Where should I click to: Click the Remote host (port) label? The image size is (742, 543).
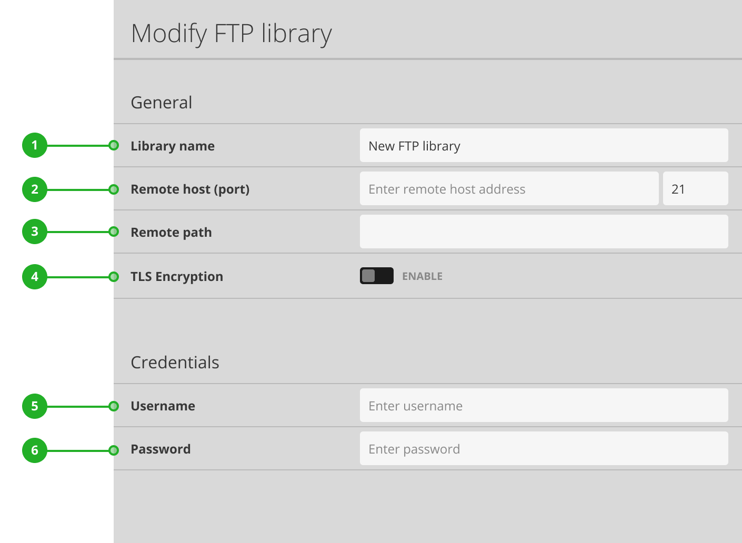tap(190, 189)
